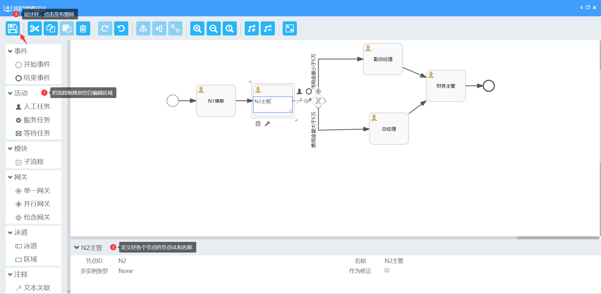The width and height of the screenshot is (601, 294).
Task: Select 并行网关 in palette
Action: [33, 204]
